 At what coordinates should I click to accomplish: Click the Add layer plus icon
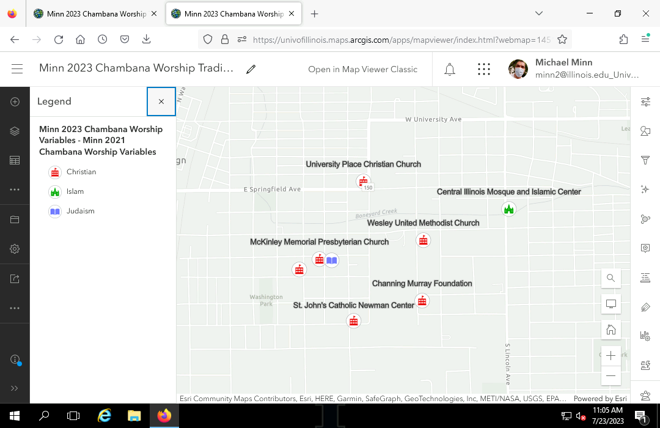click(15, 102)
